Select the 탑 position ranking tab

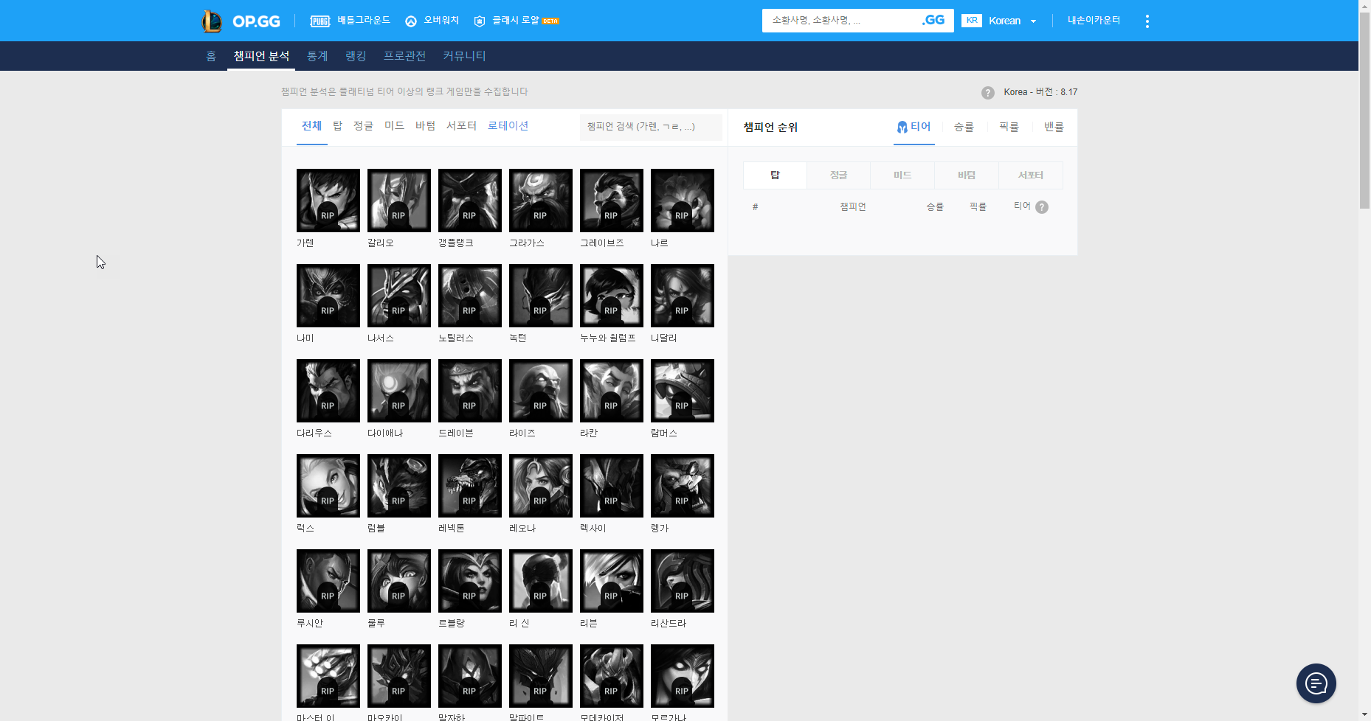tap(775, 175)
